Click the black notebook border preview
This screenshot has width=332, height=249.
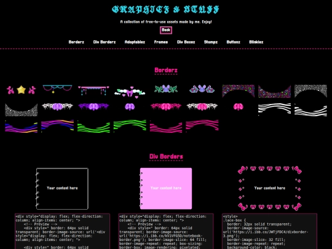62,189
